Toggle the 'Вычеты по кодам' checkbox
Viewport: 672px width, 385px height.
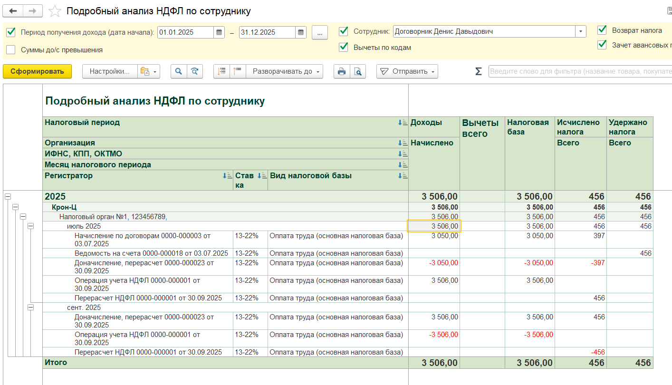[343, 47]
